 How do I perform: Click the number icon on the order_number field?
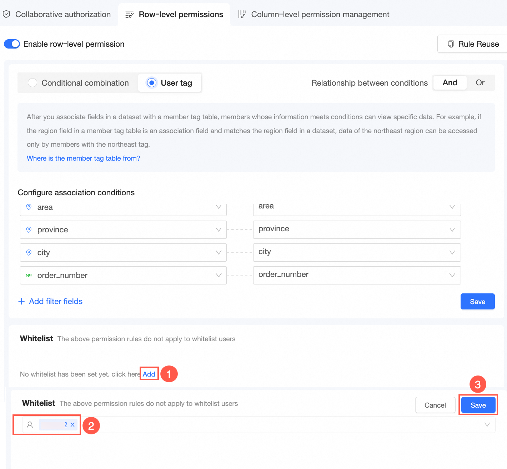click(29, 275)
